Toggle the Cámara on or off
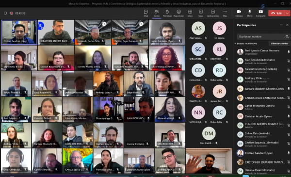Viewport: 291px width, 177px height. click(239, 13)
